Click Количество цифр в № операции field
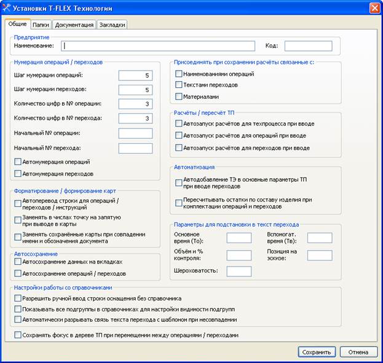 tap(136, 104)
